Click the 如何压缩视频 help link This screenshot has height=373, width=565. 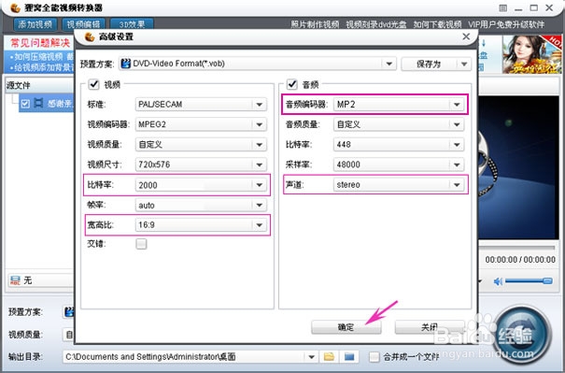point(37,57)
